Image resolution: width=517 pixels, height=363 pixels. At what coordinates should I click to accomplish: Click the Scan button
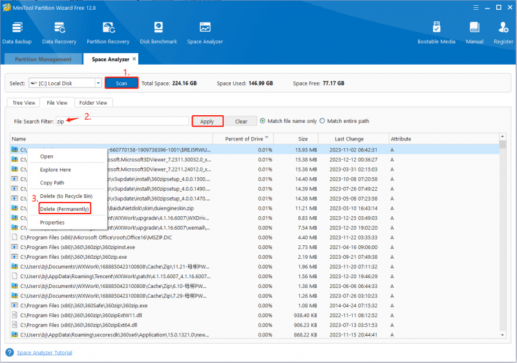pos(121,83)
